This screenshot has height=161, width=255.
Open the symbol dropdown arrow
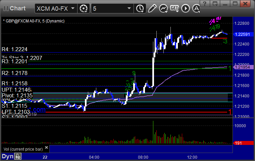tap(73, 8)
